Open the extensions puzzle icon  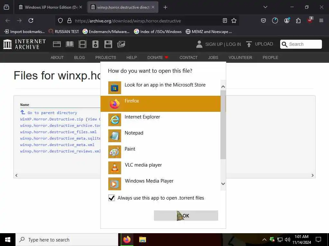tap(298, 20)
